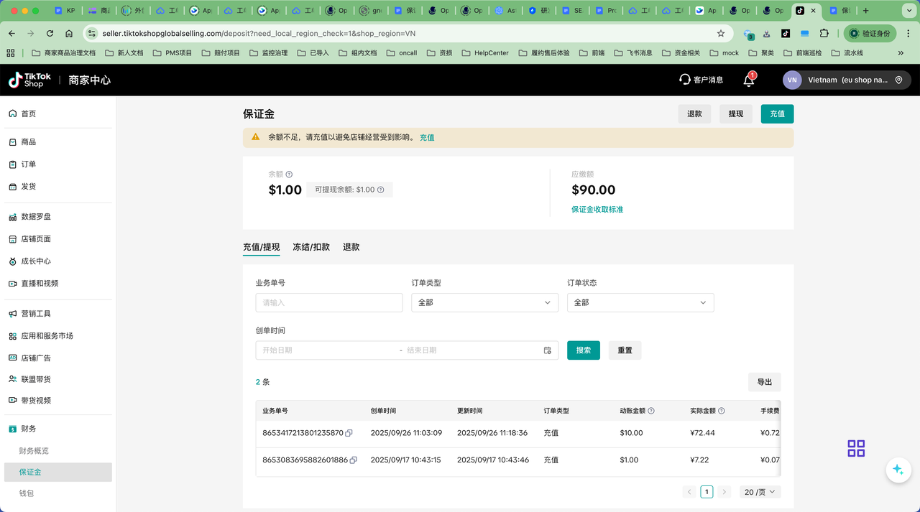
Task: Expand the 订单状态 dropdown
Action: point(640,303)
